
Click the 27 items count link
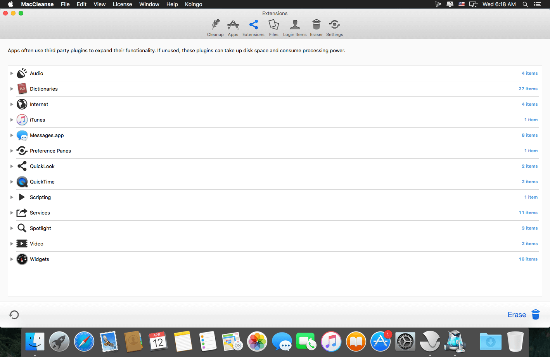coord(528,89)
